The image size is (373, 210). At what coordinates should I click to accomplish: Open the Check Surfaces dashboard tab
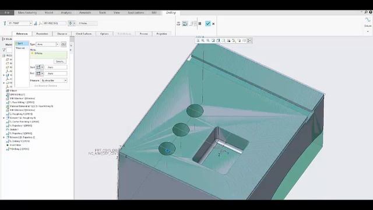pyautogui.click(x=83, y=34)
